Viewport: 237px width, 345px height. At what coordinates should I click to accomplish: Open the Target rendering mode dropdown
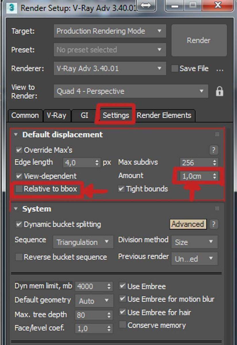pyautogui.click(x=109, y=31)
